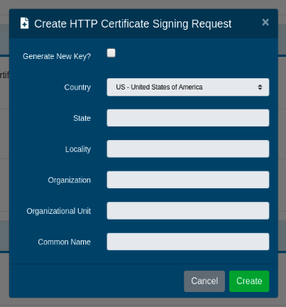Close the Certificate Signing Request dialog
286x307 pixels.
(265, 22)
